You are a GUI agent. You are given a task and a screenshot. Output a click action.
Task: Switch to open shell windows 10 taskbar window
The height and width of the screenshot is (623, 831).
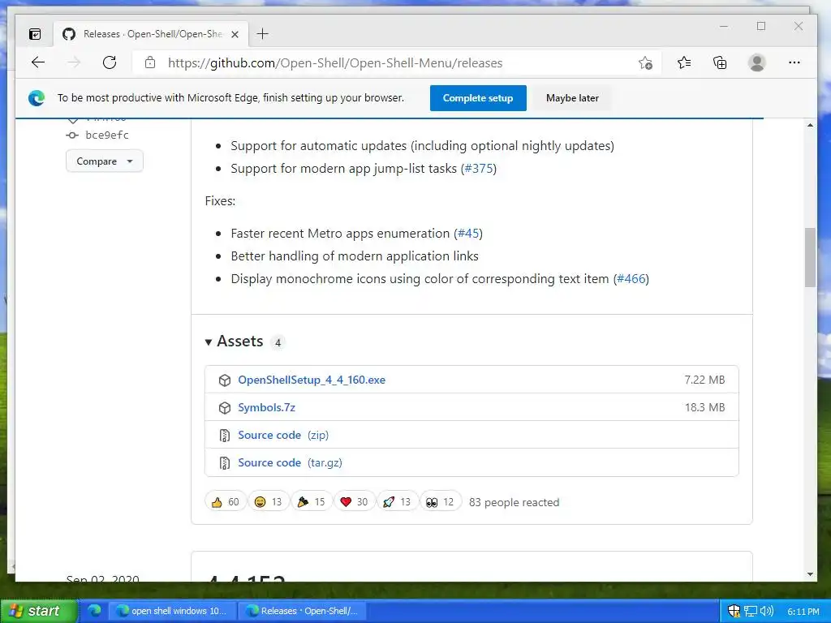[172, 611]
